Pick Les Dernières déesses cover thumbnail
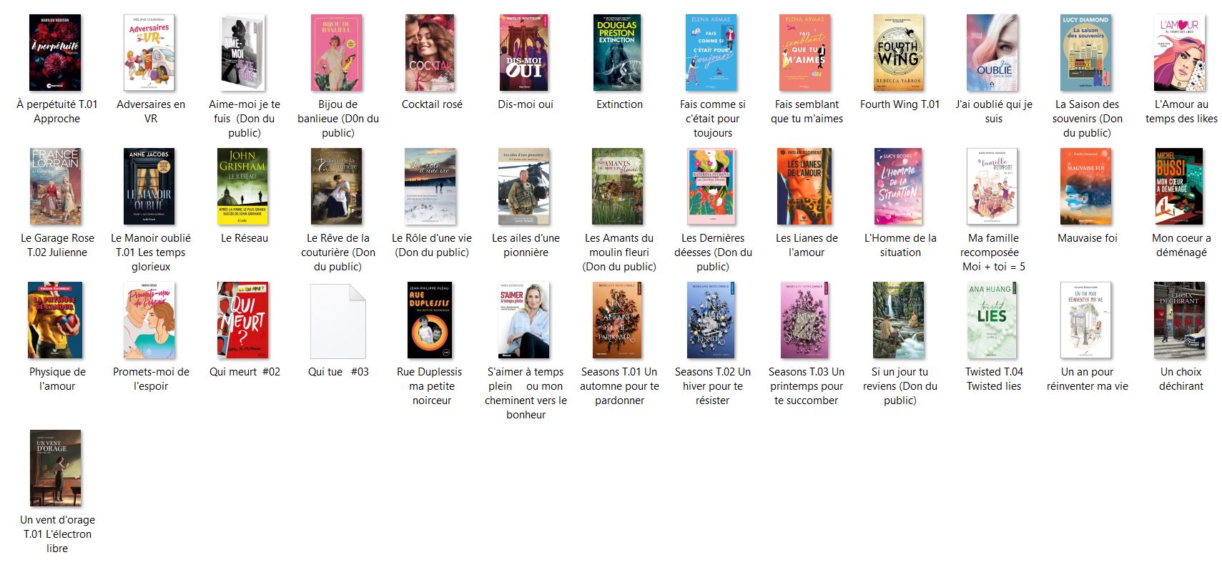Screen dimensions: 1222x565 pos(712,187)
